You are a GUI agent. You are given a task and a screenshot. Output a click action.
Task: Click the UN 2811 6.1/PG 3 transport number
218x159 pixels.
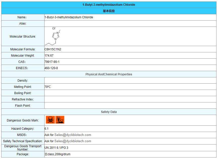tap(56, 148)
